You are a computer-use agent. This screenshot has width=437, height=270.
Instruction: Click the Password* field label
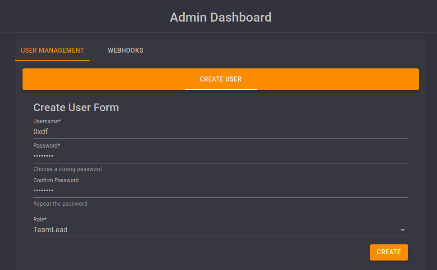pos(46,146)
